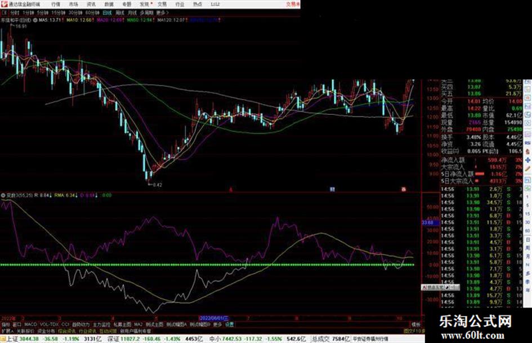
Task: Open the 行业资讯 link in bottom row
Action: click(x=87, y=331)
